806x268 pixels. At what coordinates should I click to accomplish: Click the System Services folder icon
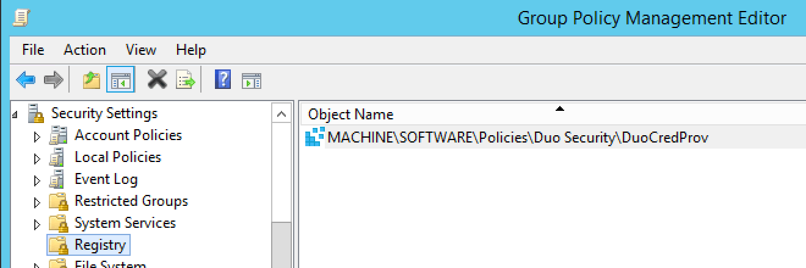point(58,223)
